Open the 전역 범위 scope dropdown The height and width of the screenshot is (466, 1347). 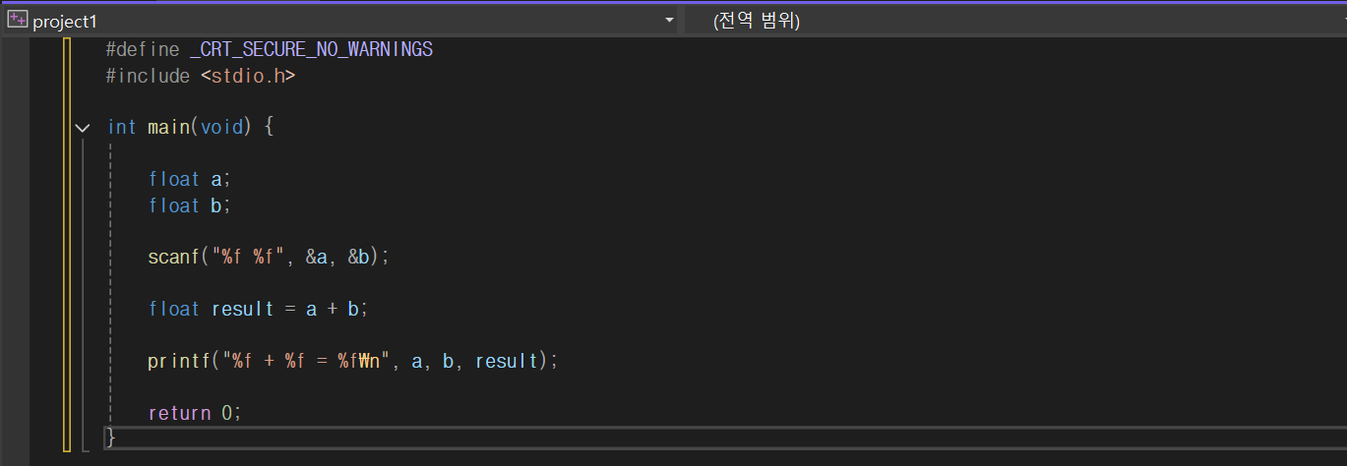coord(1015,21)
